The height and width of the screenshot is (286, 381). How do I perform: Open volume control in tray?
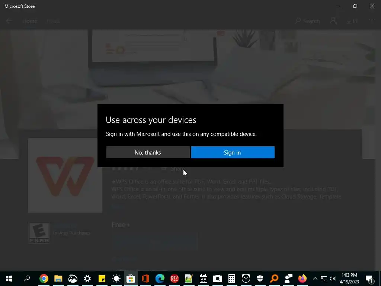(333, 279)
